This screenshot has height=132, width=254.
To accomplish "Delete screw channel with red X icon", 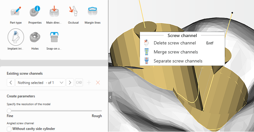I will (98, 83).
